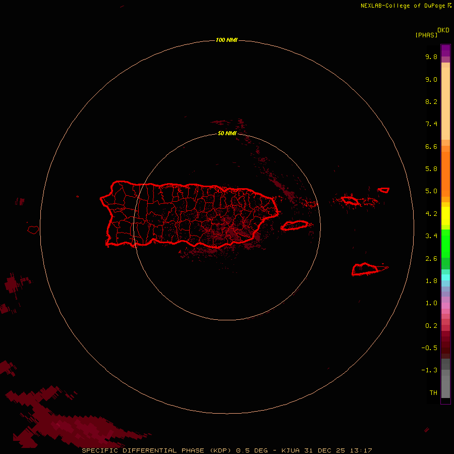
Task: Click the 6.6 value on the scale
Action: pos(431,146)
